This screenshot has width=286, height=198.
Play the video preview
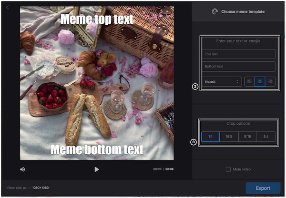(x=97, y=169)
